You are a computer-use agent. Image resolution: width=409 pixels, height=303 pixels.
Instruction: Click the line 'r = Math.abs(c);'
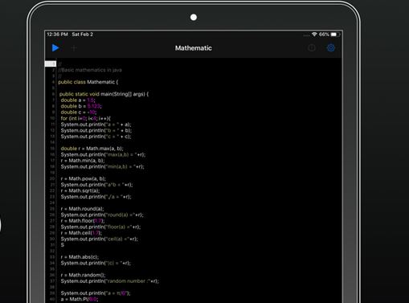pyautogui.click(x=80, y=257)
